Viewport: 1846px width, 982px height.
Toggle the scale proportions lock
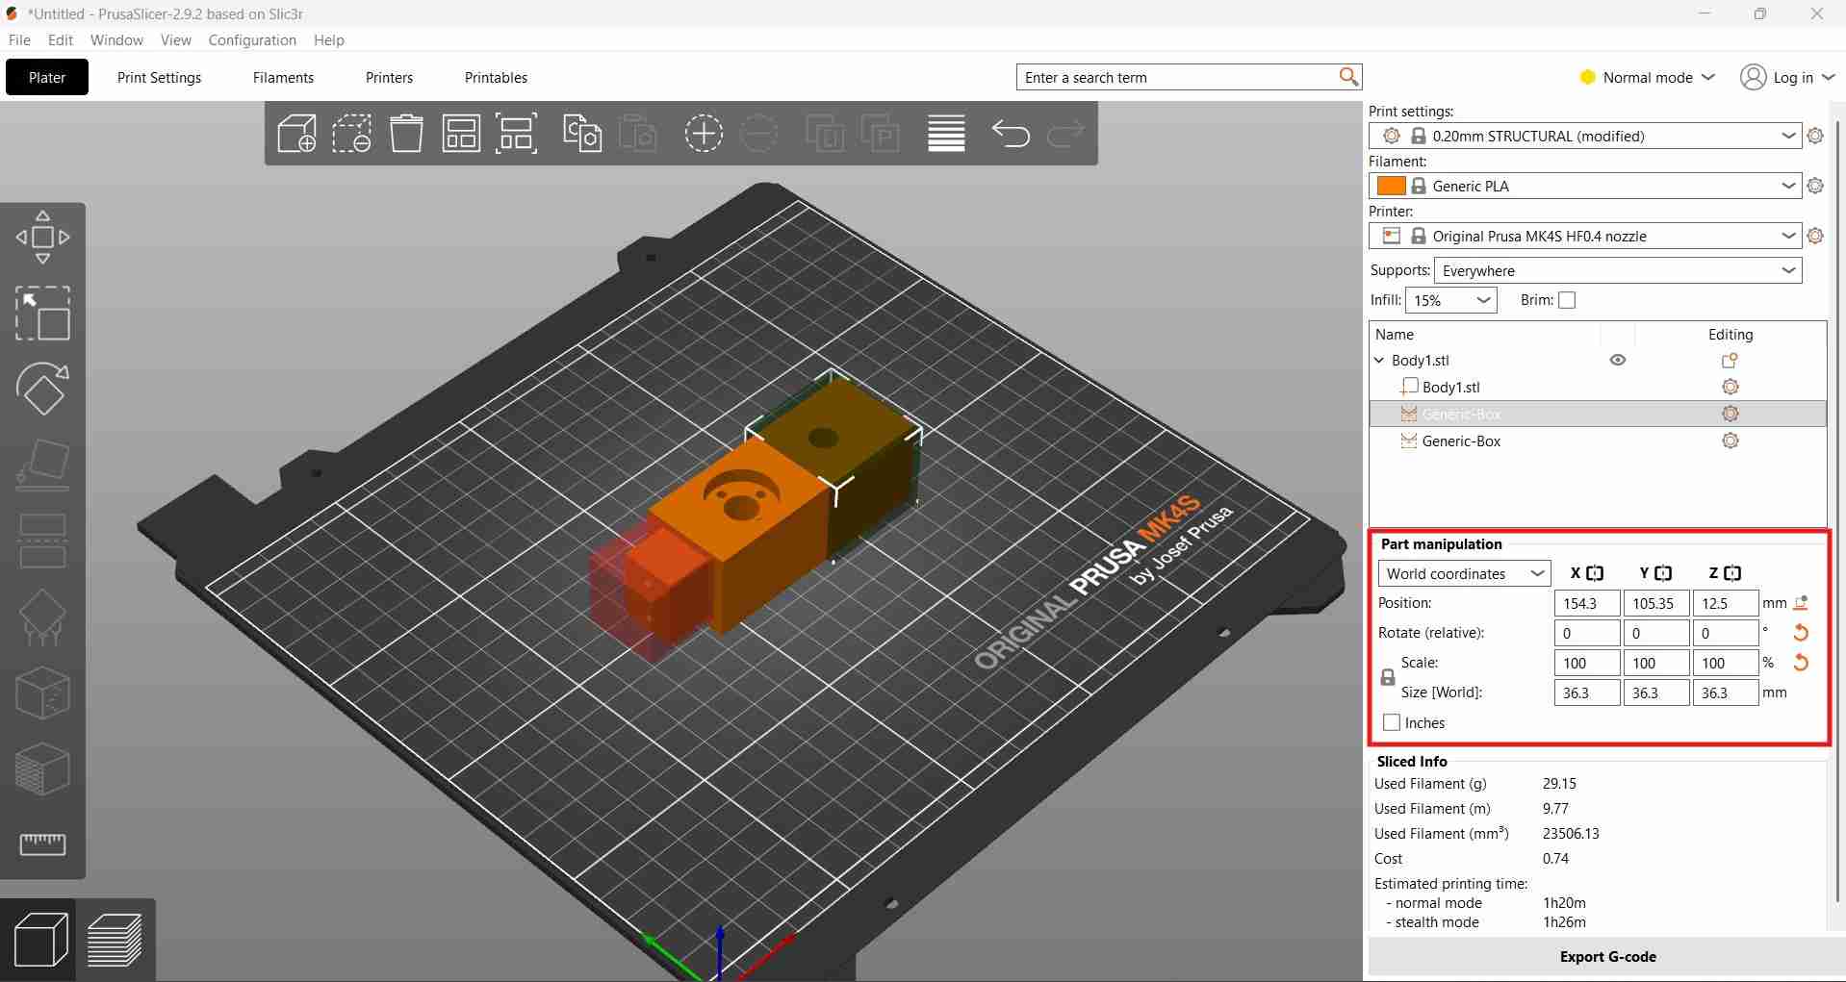click(1388, 677)
